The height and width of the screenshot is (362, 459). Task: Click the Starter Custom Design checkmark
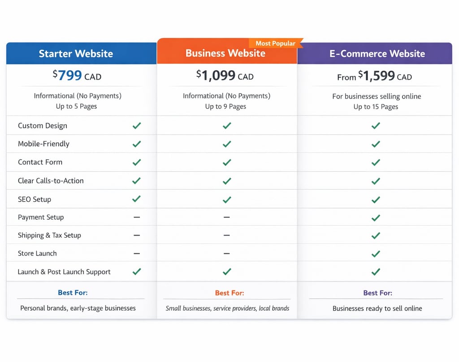(137, 126)
